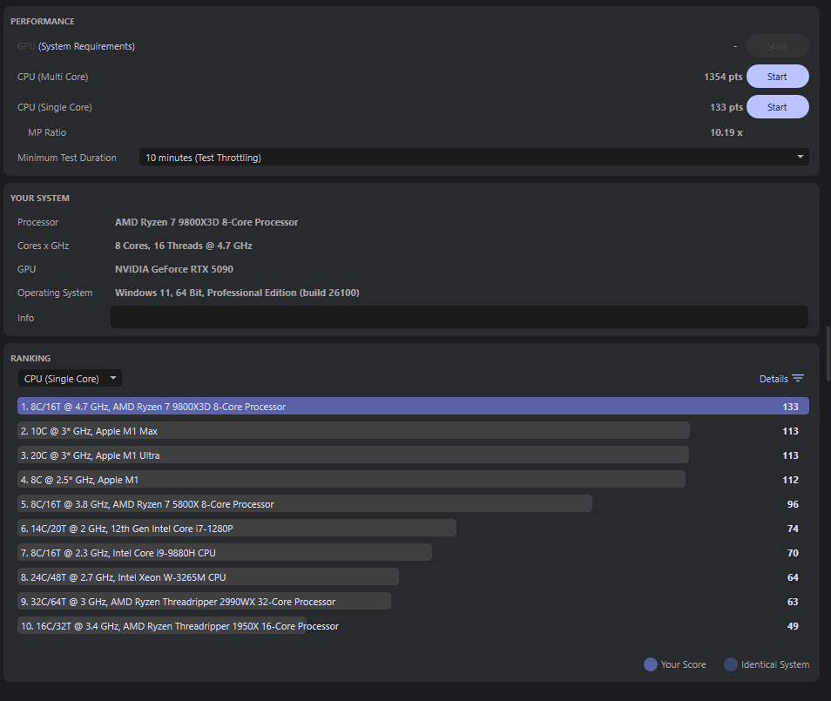Start the CPU Single Core benchmark
Image resolution: width=831 pixels, height=701 pixels.
click(777, 107)
